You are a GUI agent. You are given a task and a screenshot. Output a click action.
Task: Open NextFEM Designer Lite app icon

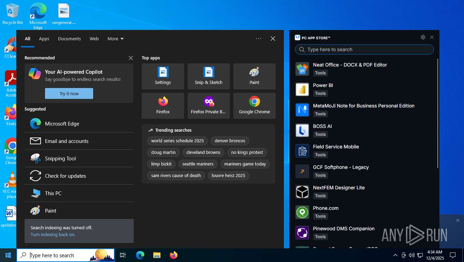pyautogui.click(x=302, y=192)
